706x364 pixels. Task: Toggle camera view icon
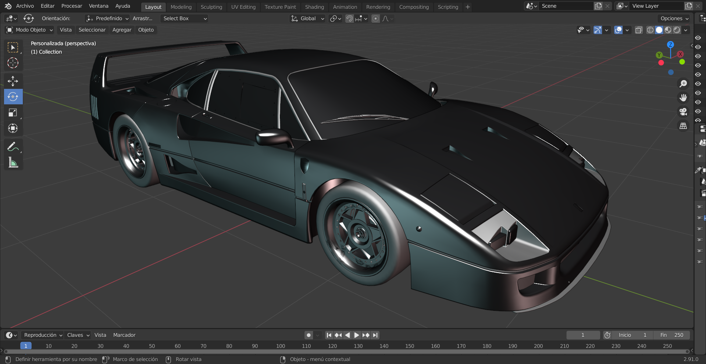683,111
